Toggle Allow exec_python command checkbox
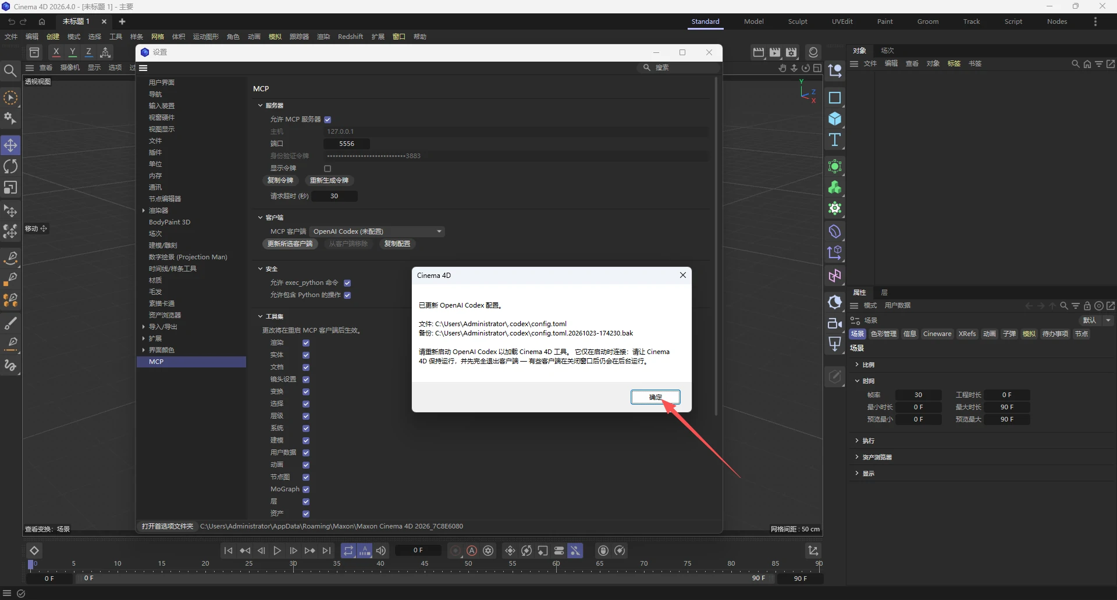1117x600 pixels. pos(347,283)
